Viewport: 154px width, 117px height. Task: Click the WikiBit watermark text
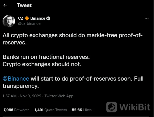click(135, 107)
